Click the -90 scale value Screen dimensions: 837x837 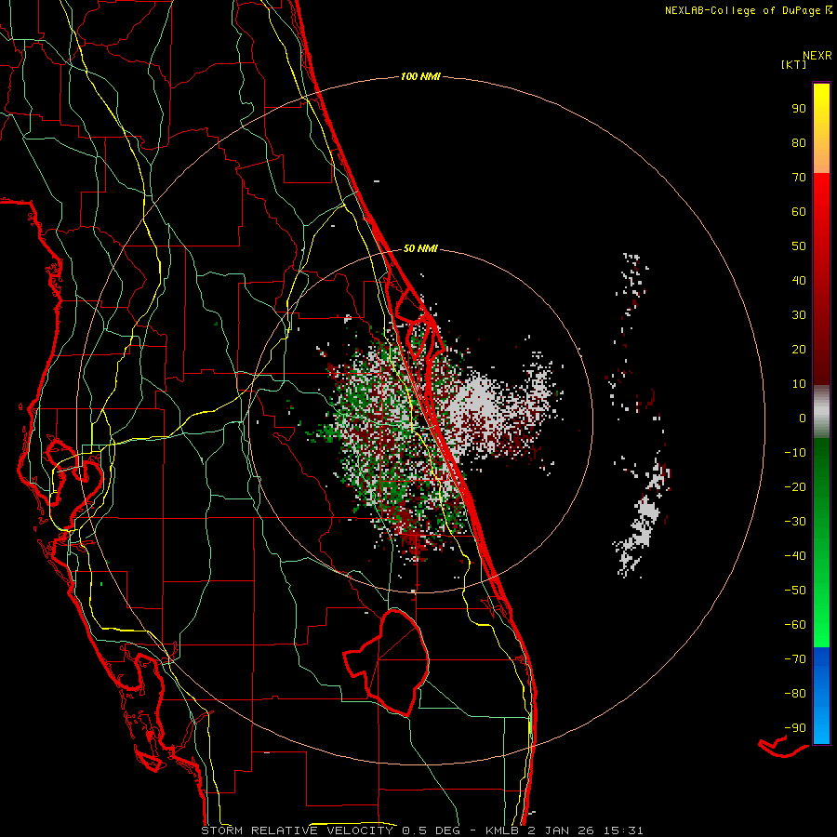click(795, 728)
